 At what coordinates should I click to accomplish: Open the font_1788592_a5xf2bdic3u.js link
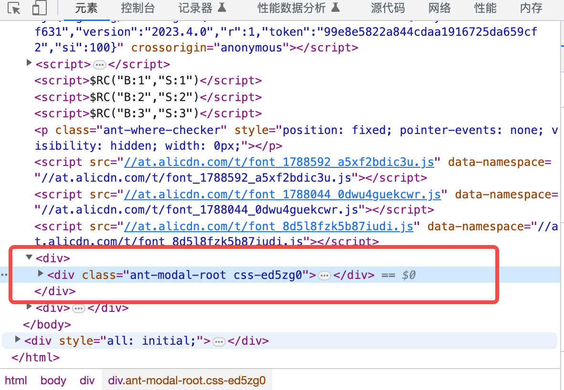tap(279, 162)
